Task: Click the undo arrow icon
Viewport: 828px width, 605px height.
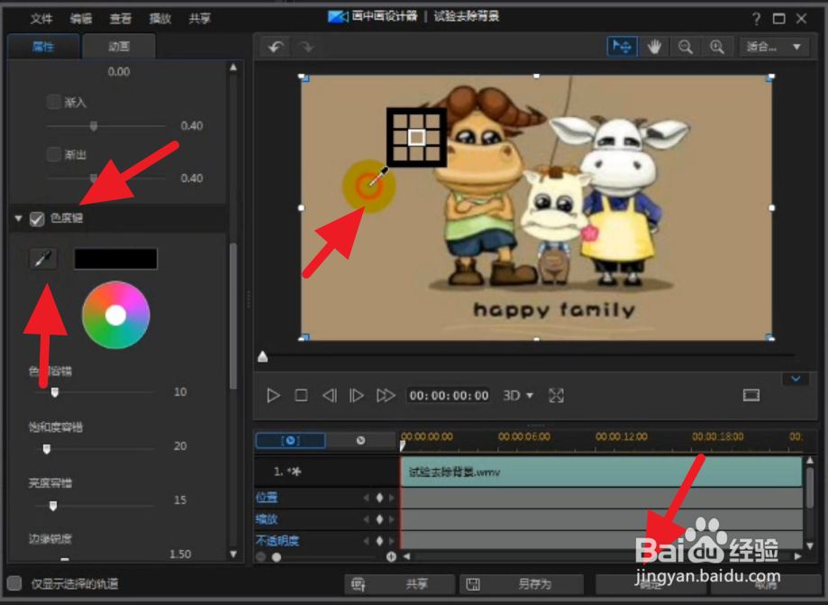Action: [x=276, y=47]
